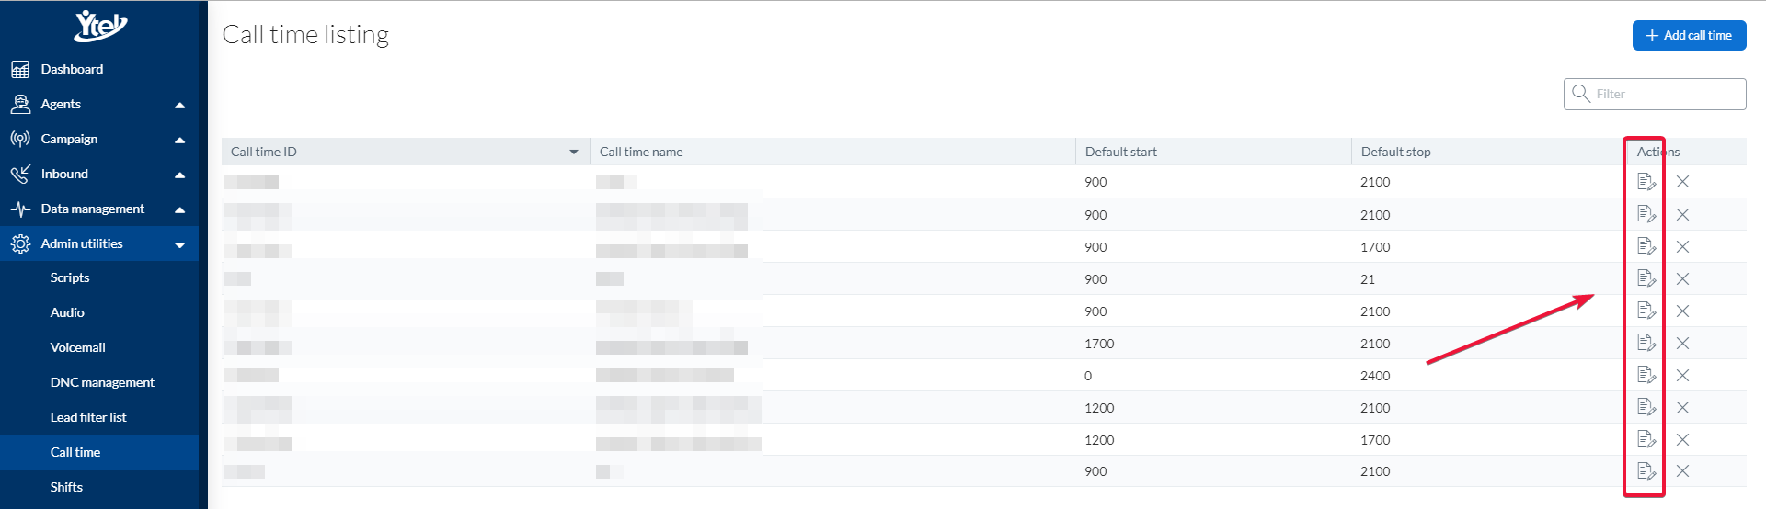Click the Inbound phone icon

(x=20, y=174)
